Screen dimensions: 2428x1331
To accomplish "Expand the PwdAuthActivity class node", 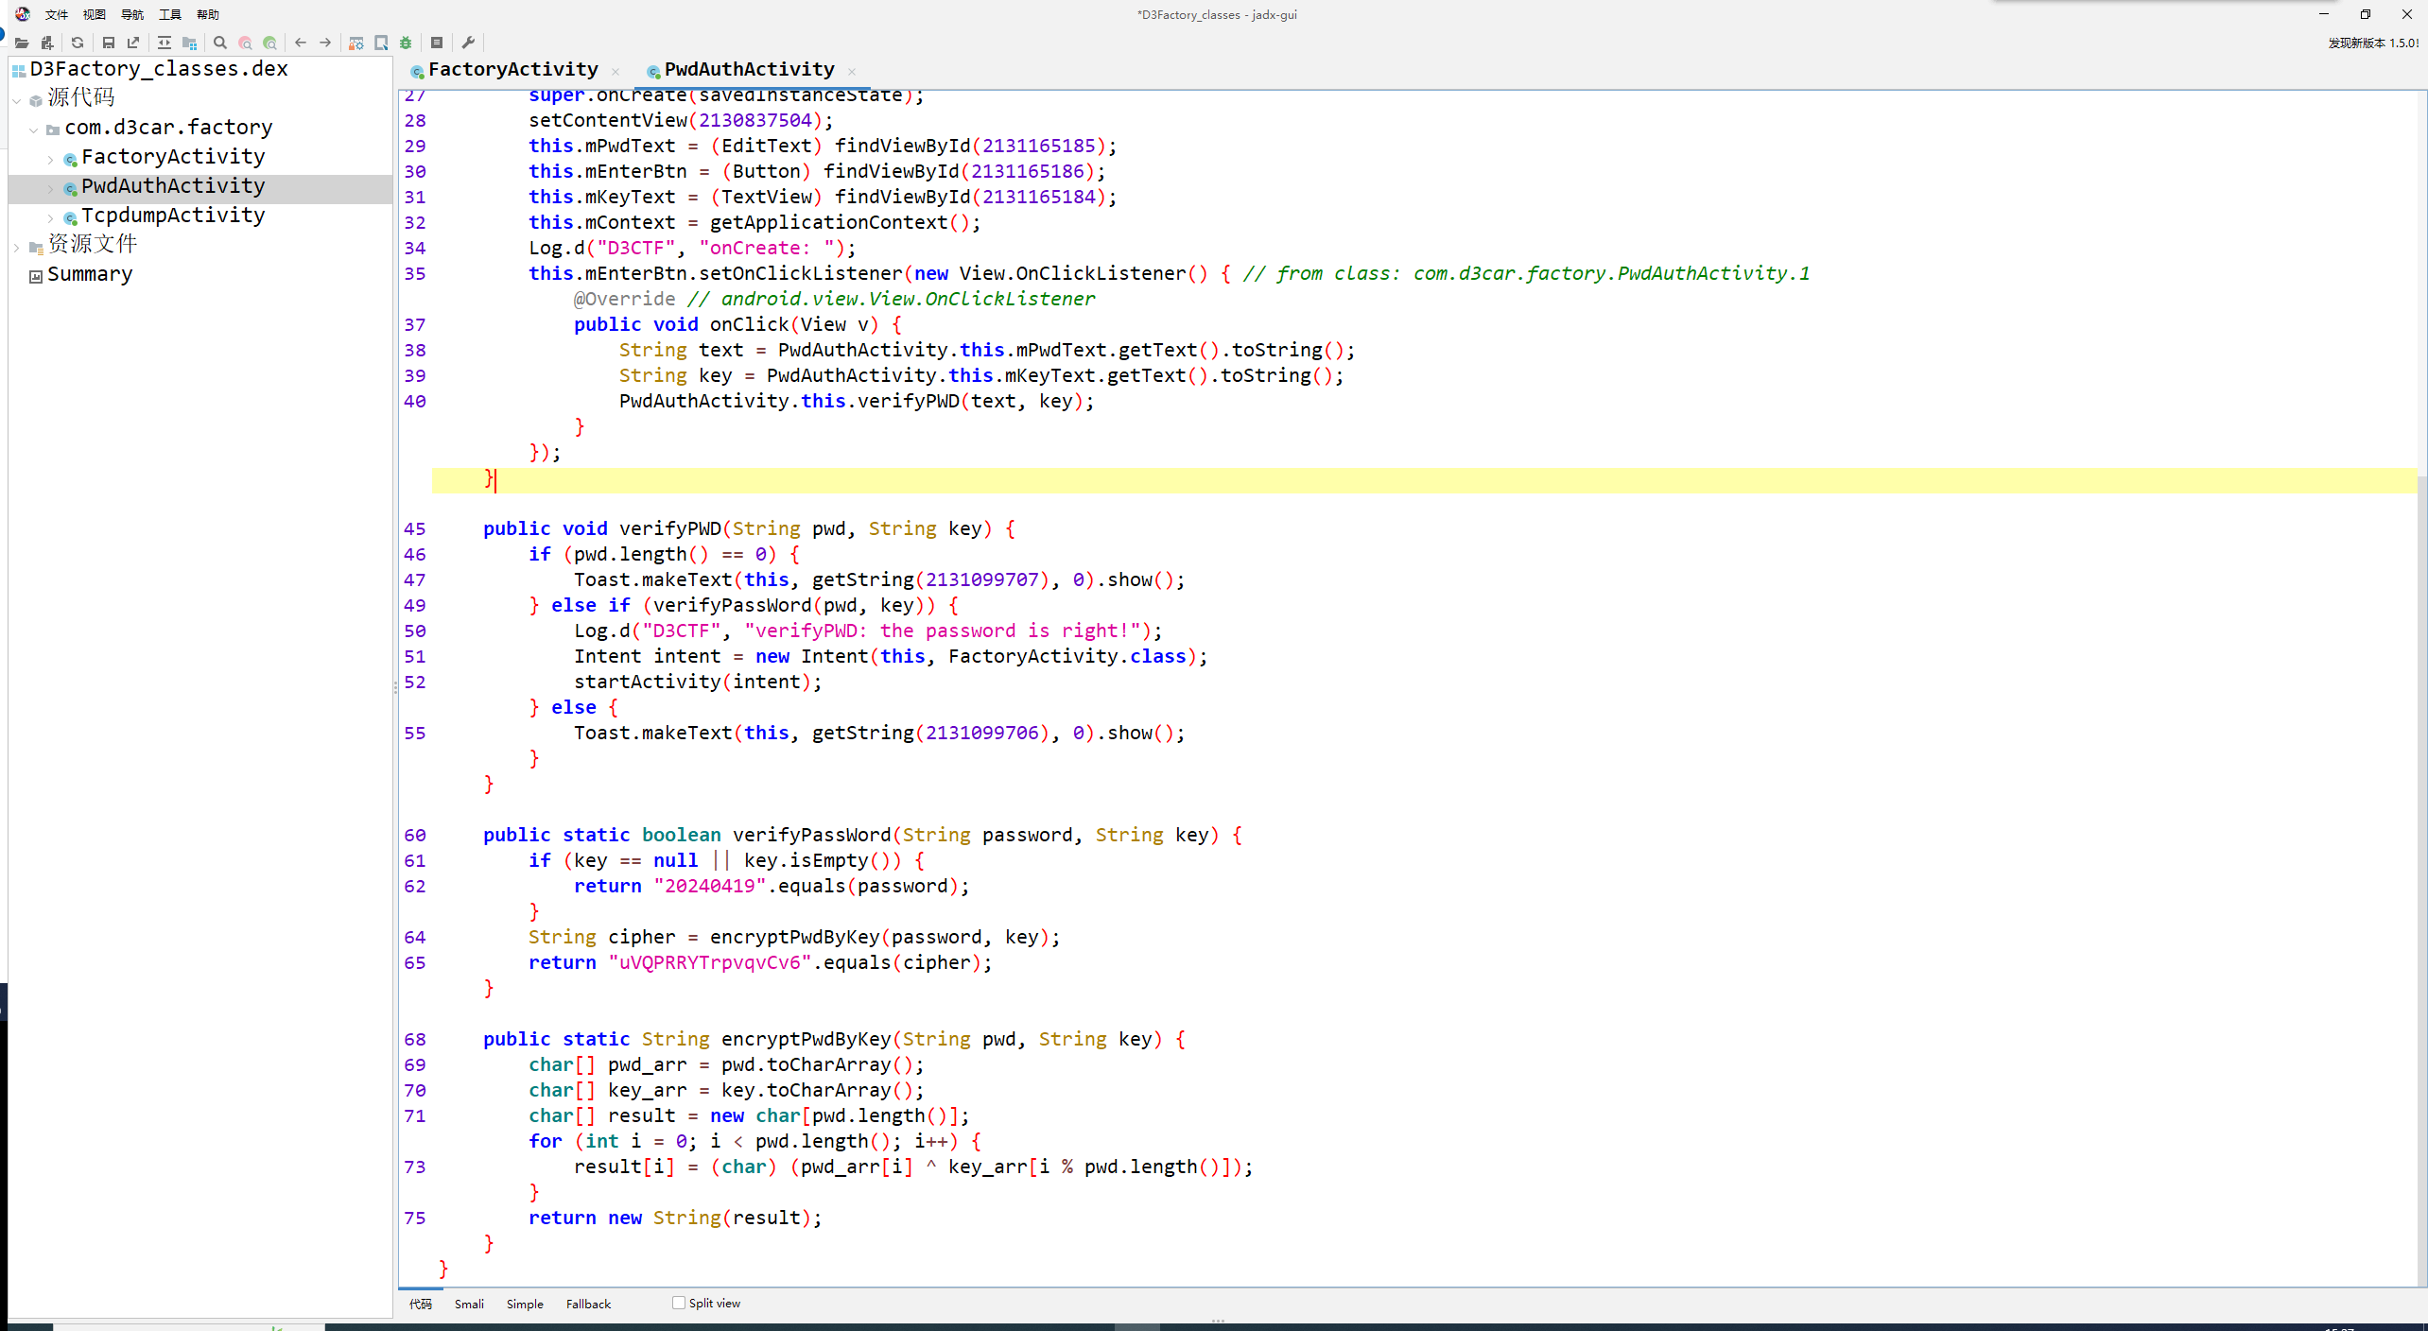I will coord(51,188).
